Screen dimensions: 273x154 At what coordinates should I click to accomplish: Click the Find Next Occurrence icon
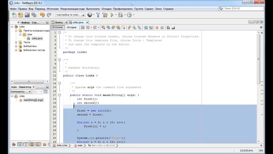coord(113,27)
